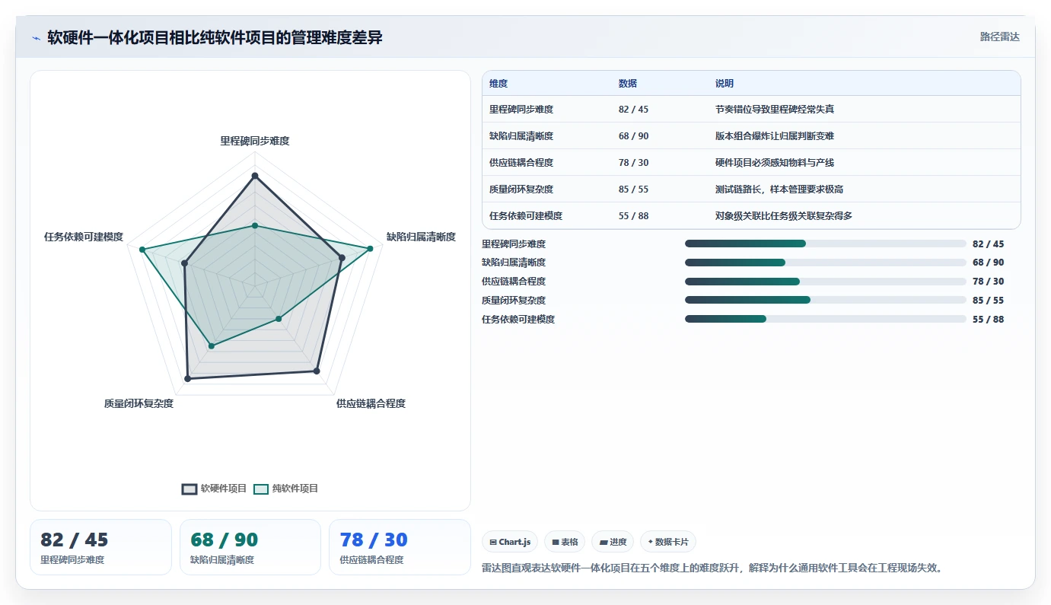Image resolution: width=1051 pixels, height=605 pixels.
Task: Click 版本组合爆炸让归属判断变难 description
Action: pyautogui.click(x=775, y=136)
